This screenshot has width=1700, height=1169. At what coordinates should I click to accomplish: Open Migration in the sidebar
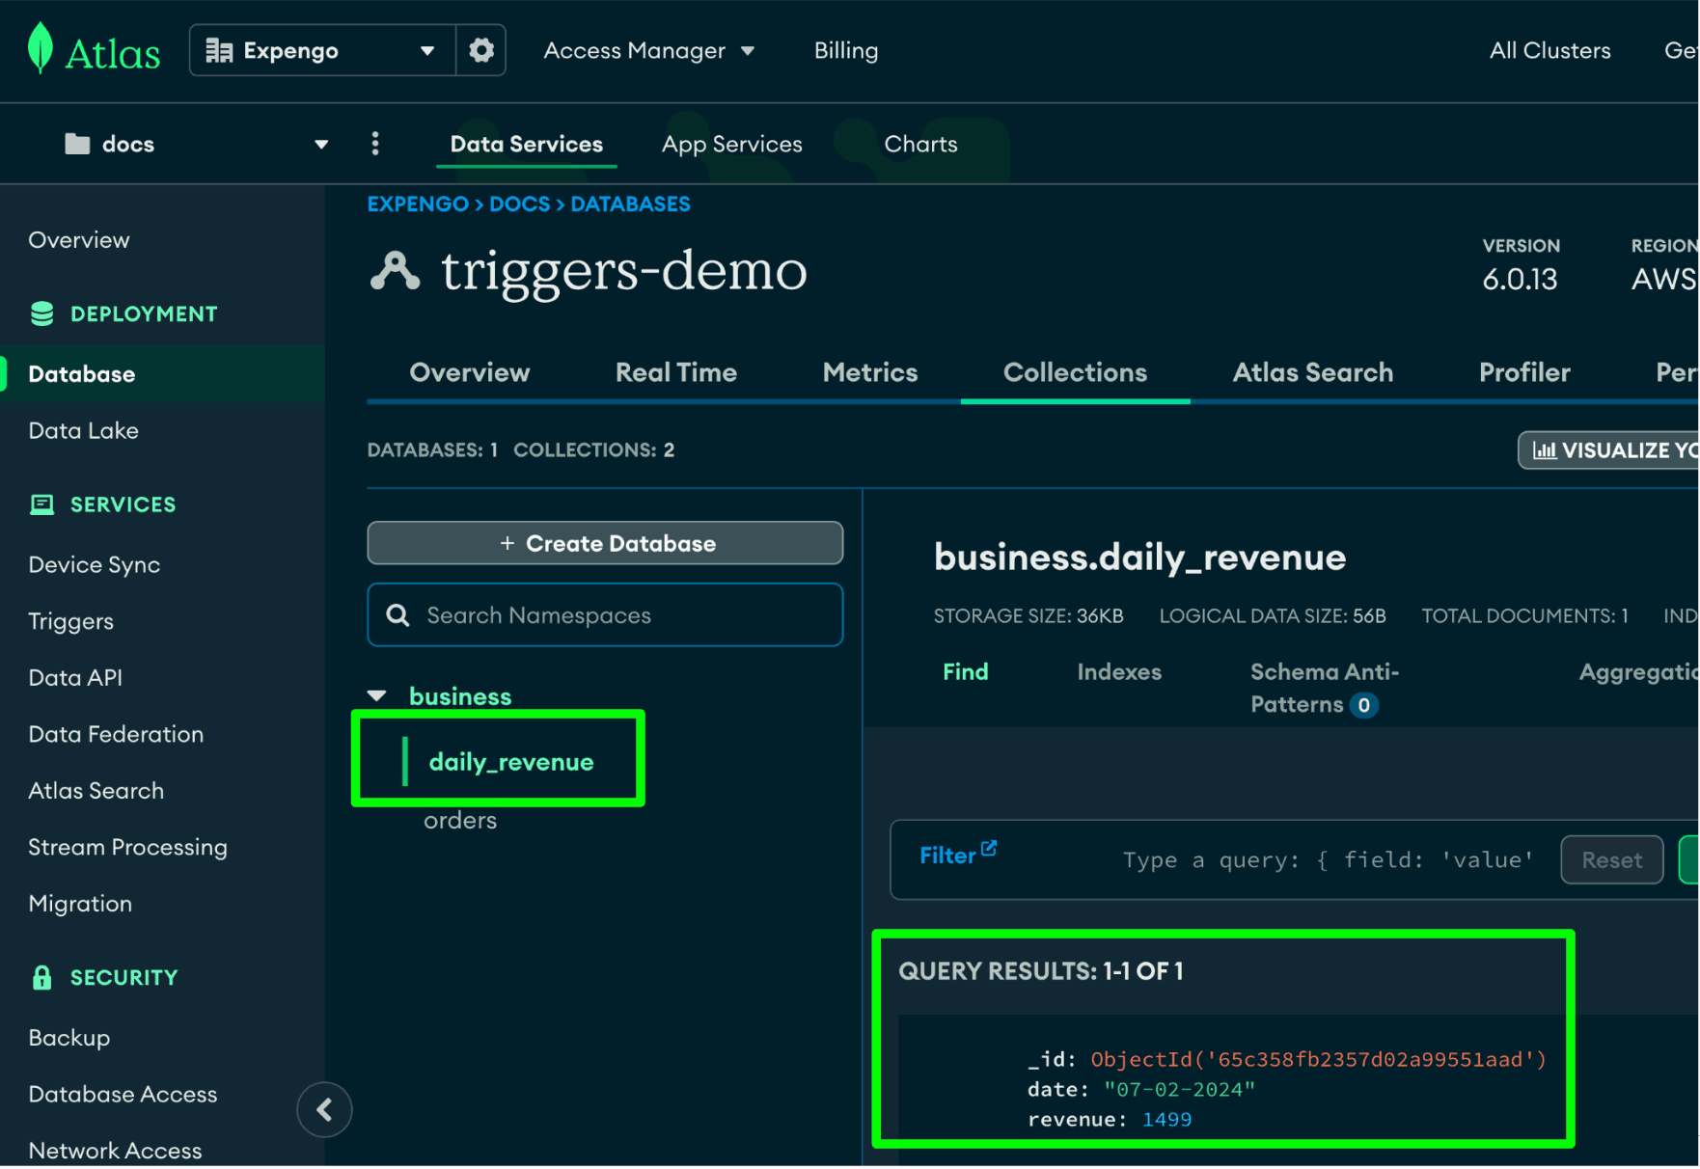pos(80,905)
